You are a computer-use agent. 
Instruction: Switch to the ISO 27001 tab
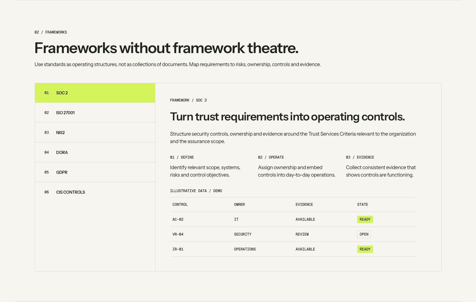(x=95, y=113)
